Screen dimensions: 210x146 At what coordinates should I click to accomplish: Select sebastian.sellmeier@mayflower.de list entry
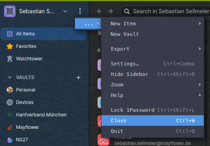(152, 143)
